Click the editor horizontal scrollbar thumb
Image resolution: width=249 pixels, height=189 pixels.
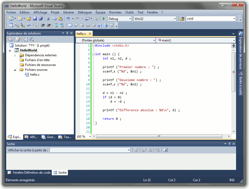(x=159, y=136)
